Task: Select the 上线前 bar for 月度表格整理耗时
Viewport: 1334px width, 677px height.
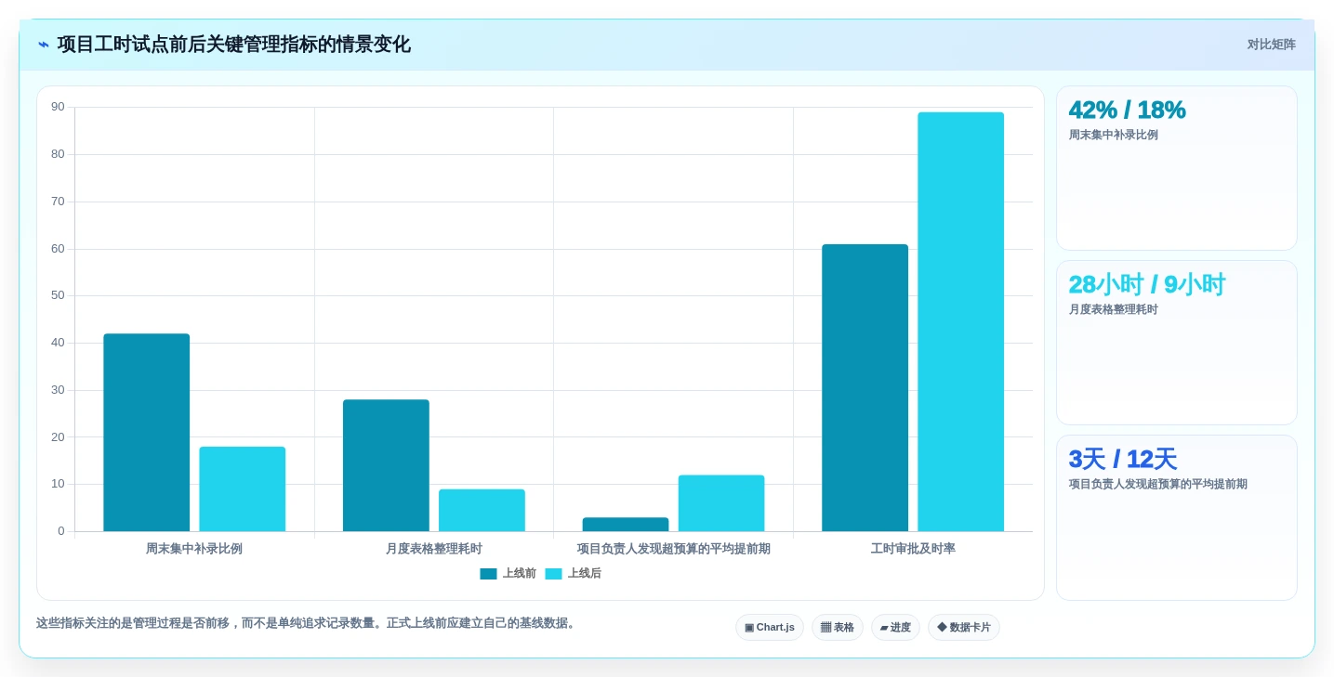Action: pos(386,465)
